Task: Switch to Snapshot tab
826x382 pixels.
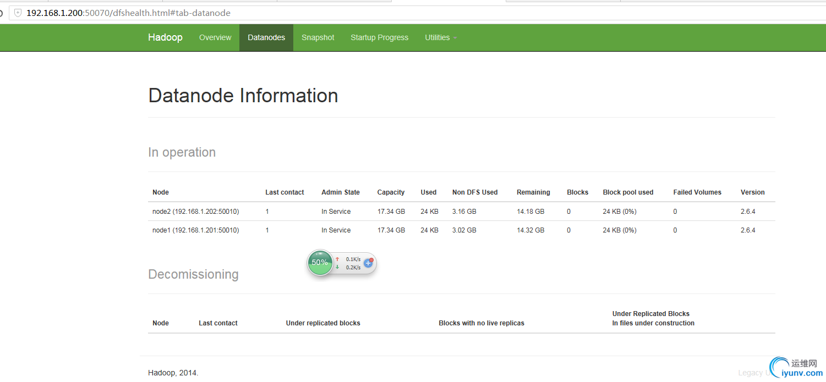Action: pos(318,37)
